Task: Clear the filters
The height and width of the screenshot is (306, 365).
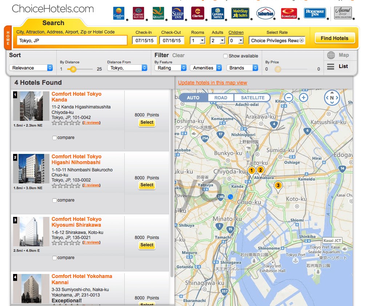Action: [178, 55]
